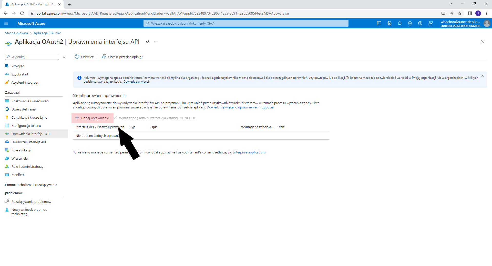492x266 pixels.
Task: Click the Opis column header
Action: point(154,127)
